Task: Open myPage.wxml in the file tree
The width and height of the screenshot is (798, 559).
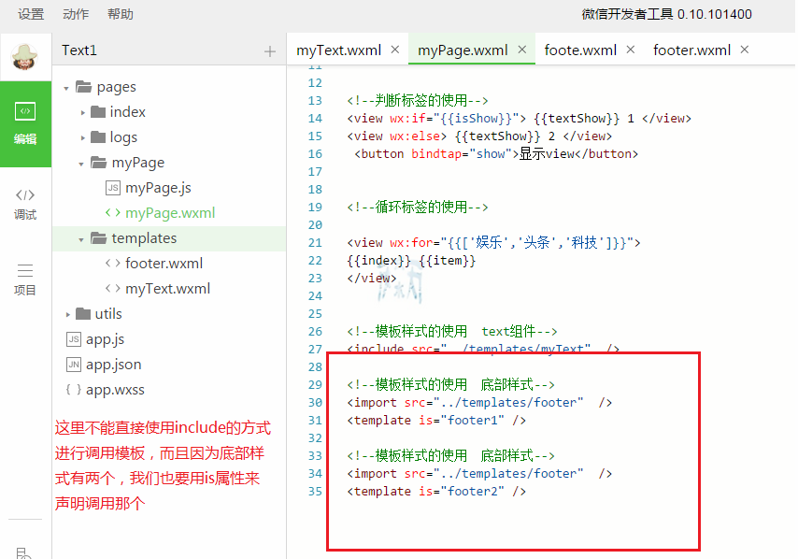Action: (170, 213)
